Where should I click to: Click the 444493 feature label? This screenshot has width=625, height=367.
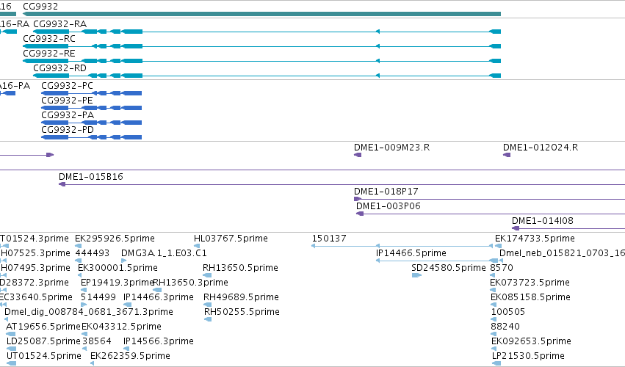coord(92,253)
